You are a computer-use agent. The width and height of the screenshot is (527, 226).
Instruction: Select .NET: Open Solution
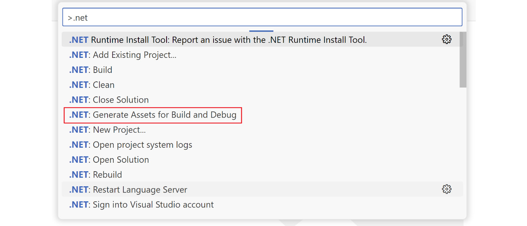(x=262, y=160)
